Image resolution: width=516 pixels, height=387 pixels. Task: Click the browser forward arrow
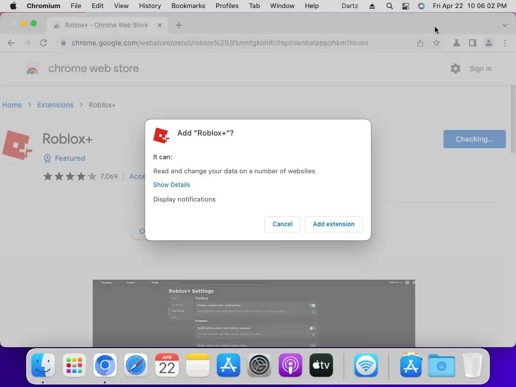tap(27, 43)
